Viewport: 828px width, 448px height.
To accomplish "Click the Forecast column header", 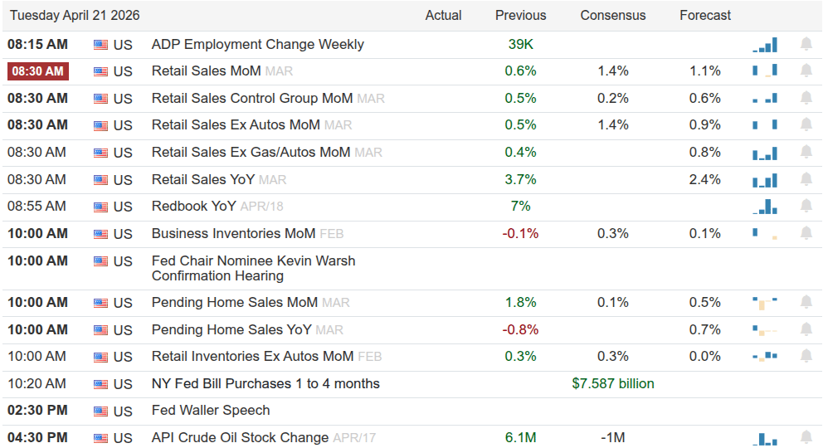I will point(705,15).
